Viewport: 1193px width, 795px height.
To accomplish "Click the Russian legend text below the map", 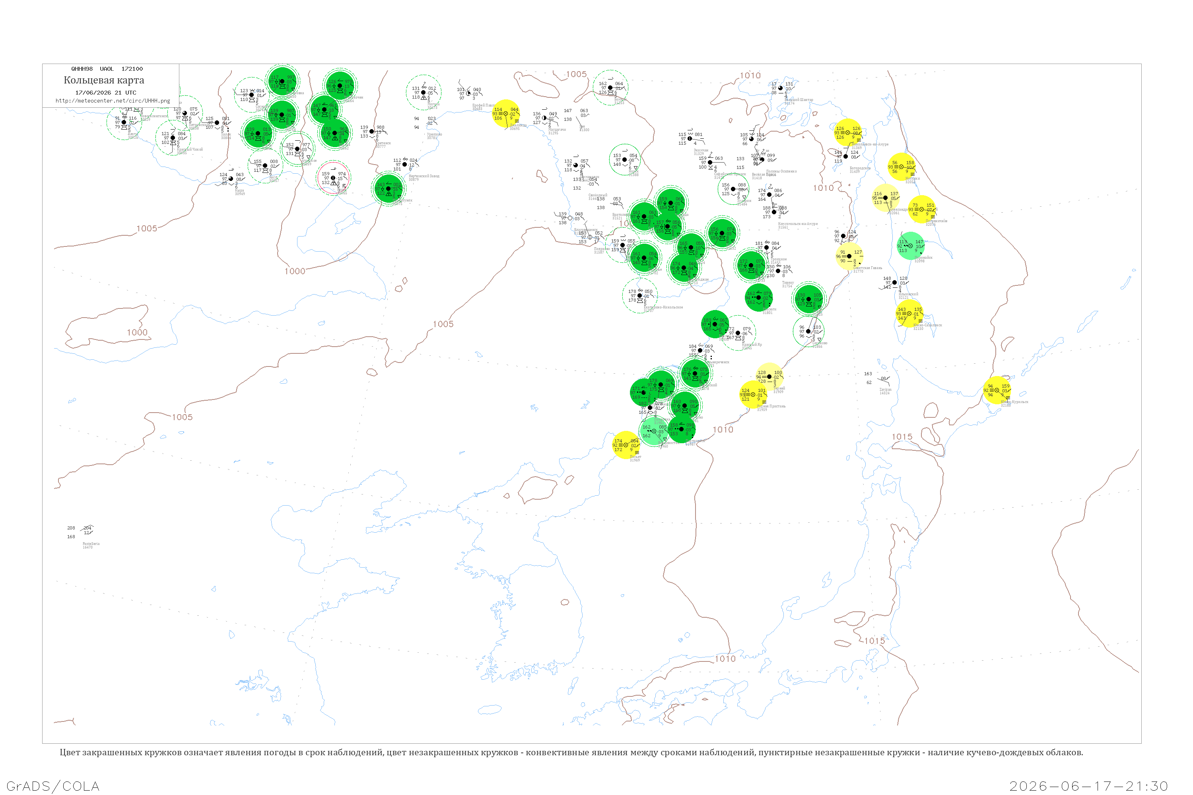I will click(x=571, y=752).
